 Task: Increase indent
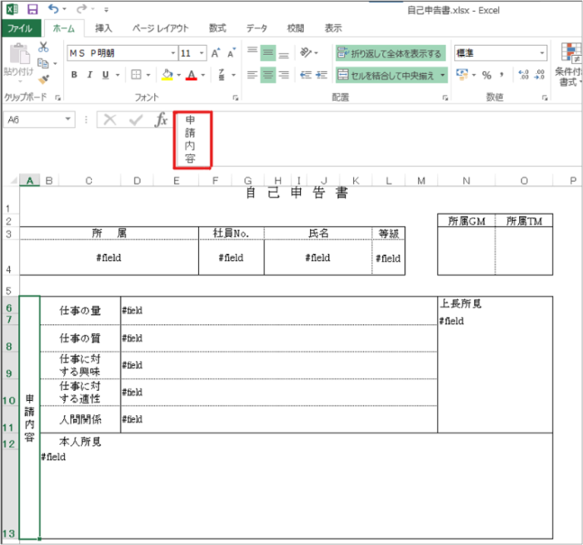point(321,75)
